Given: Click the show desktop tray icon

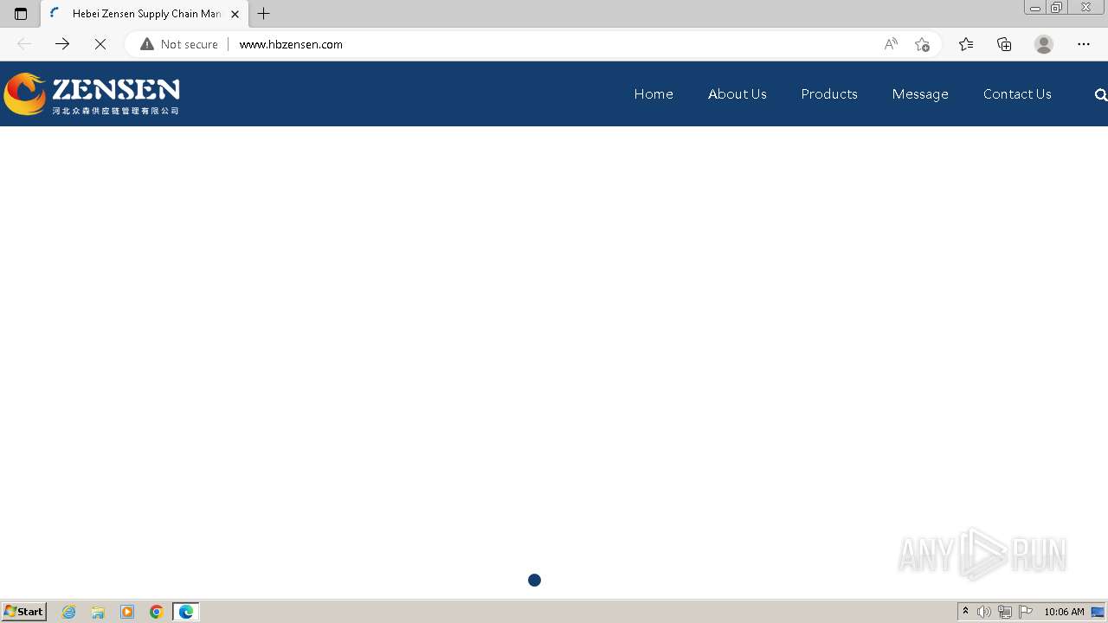Looking at the screenshot, I should 1098,612.
